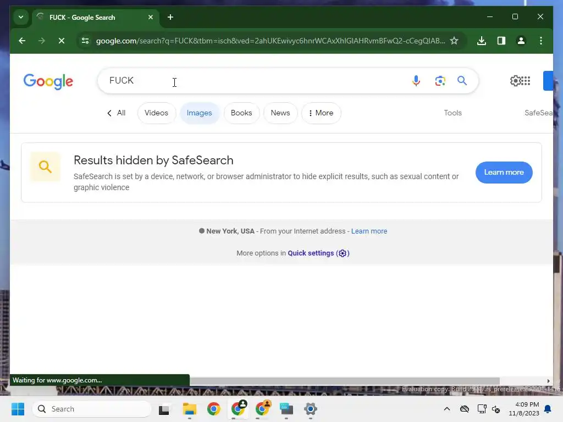Open the SafeSearch setting dropdown
This screenshot has height=422, width=563.
[539, 113]
